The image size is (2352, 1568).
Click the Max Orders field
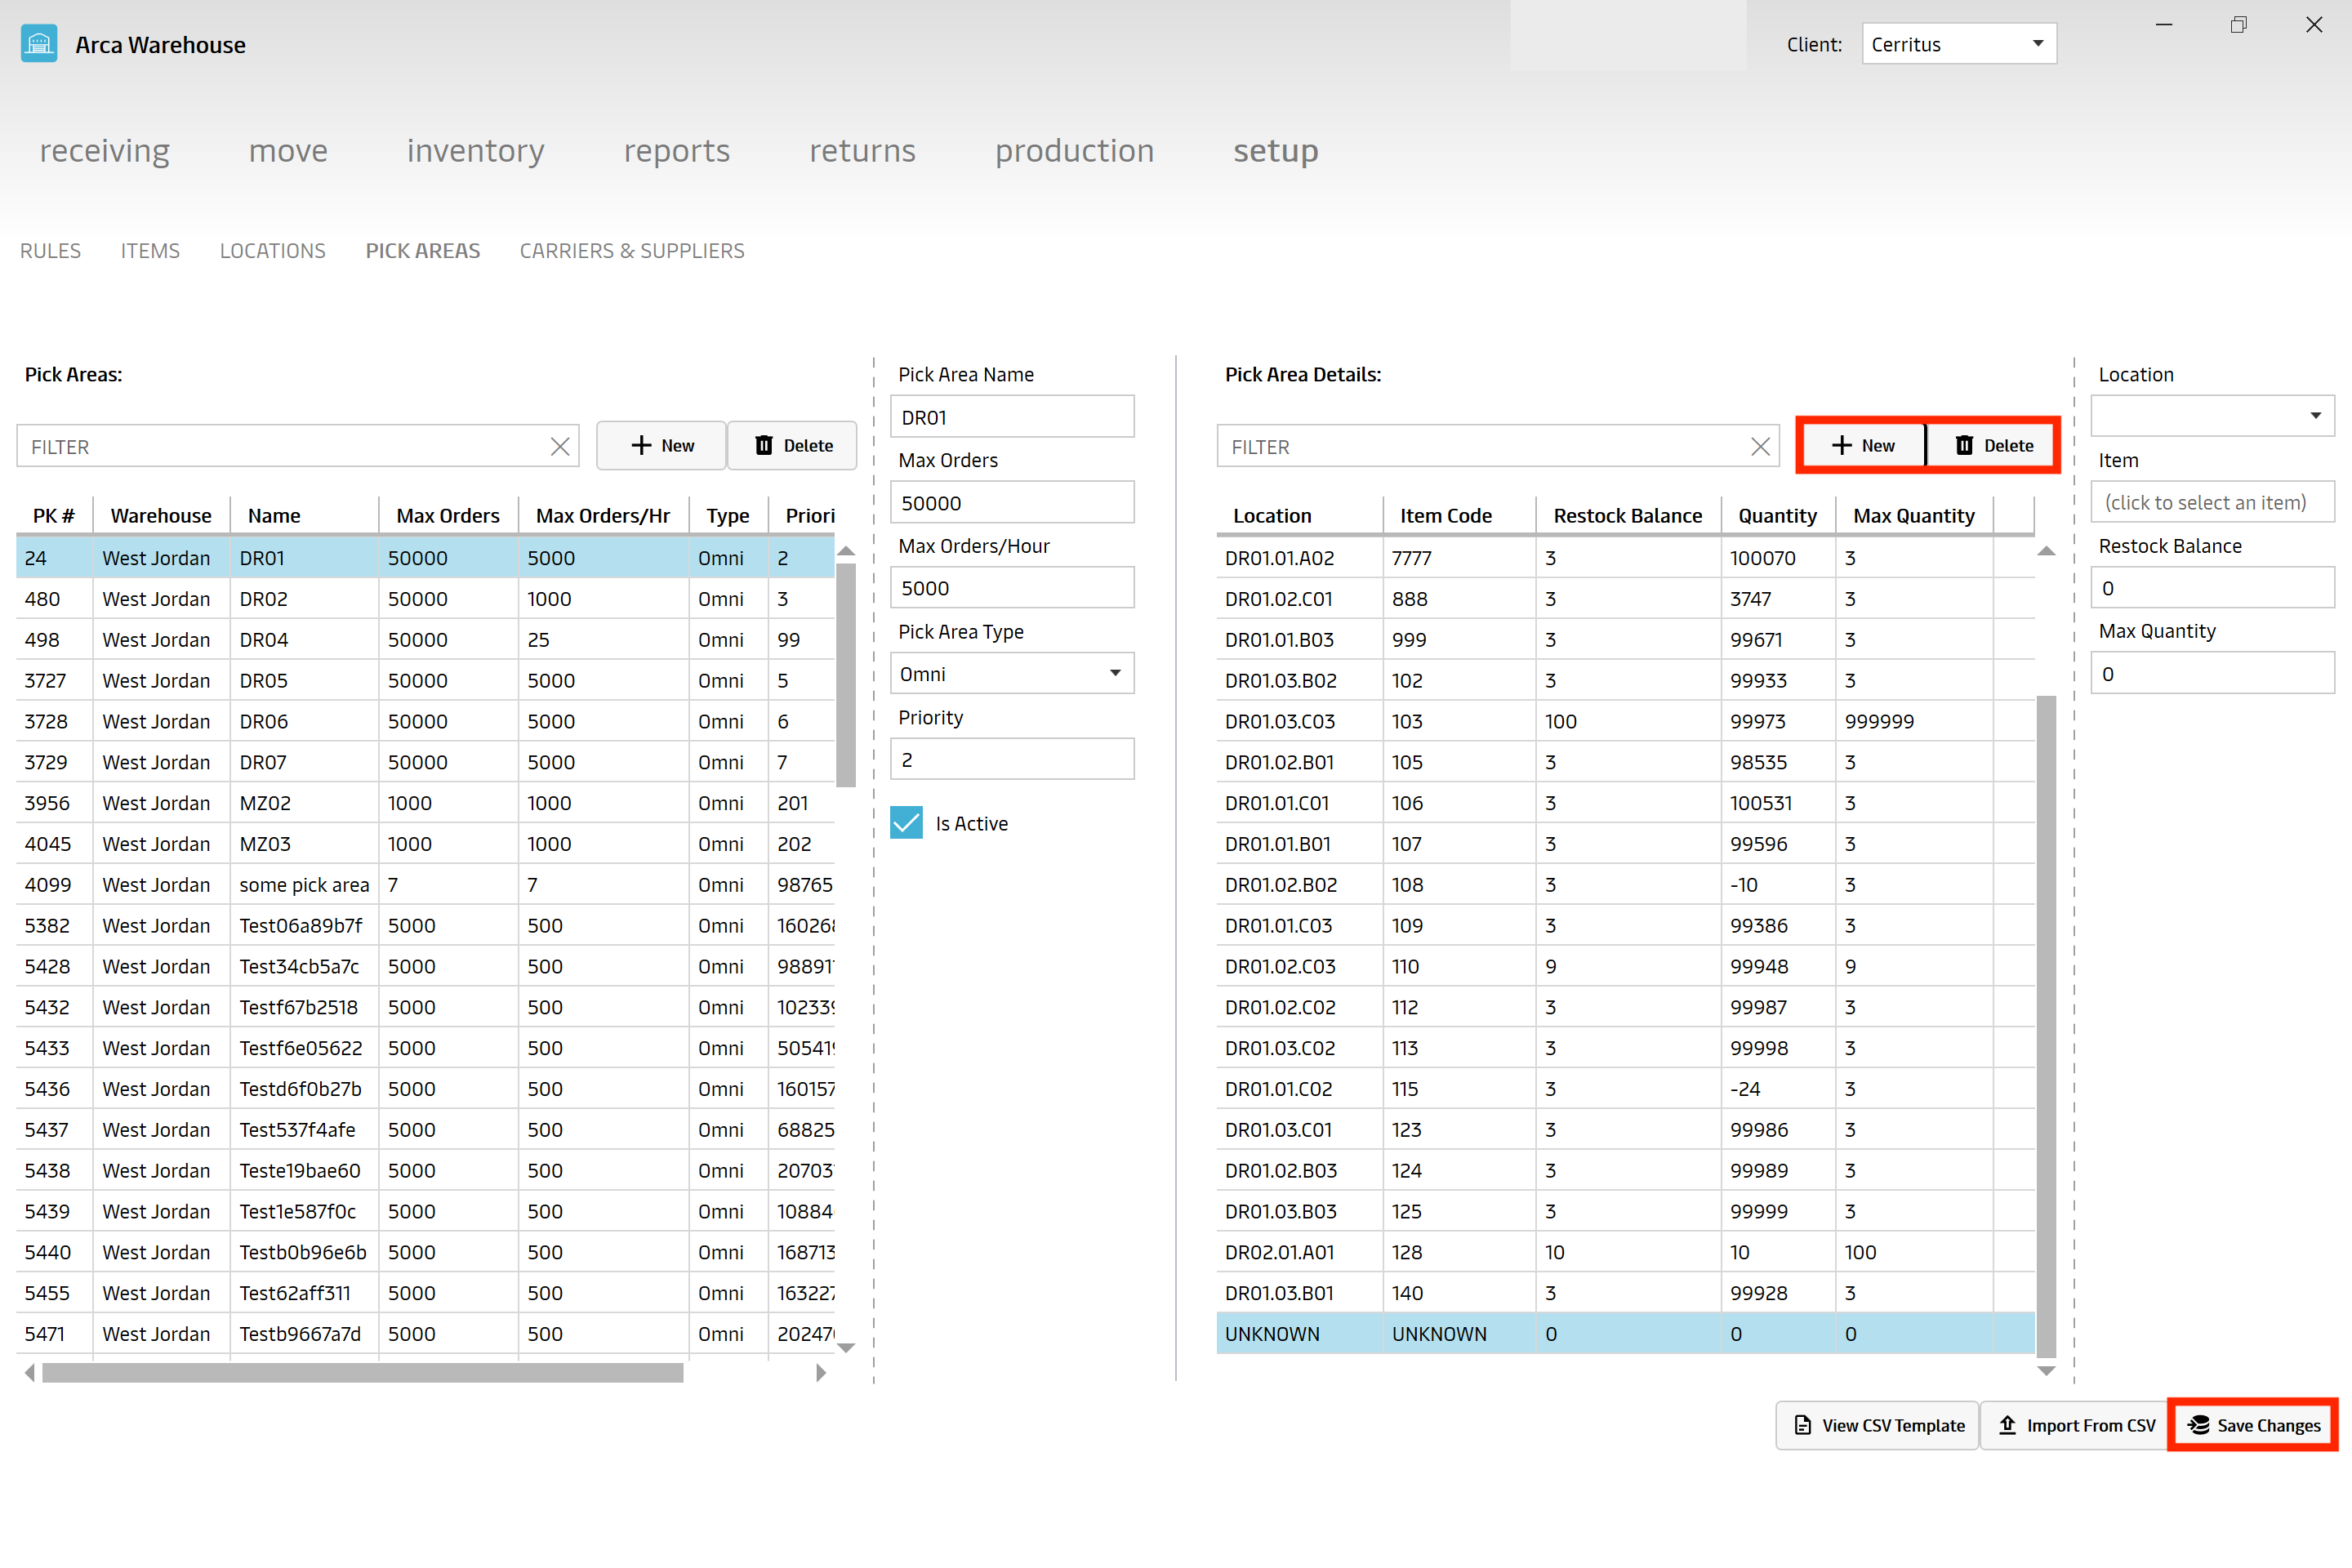click(1012, 503)
